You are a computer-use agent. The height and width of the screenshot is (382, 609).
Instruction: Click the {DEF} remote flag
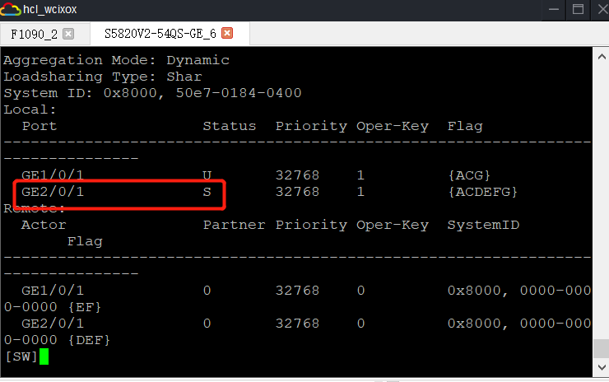tap(90, 340)
